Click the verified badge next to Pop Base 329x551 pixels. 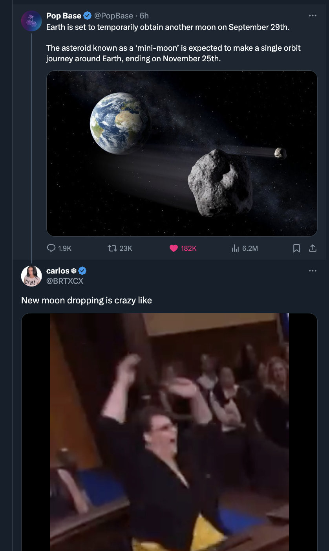tap(87, 16)
